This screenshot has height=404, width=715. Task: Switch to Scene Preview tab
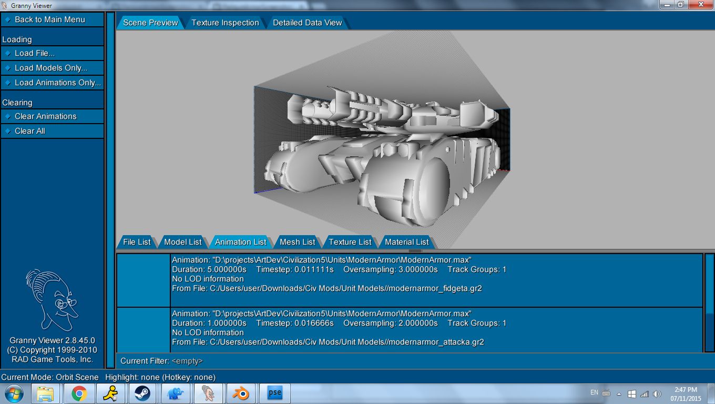150,23
